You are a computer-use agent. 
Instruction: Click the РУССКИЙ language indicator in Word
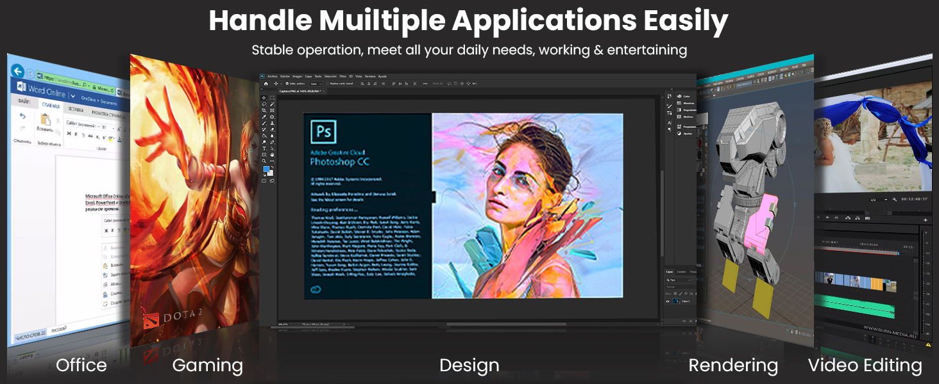[x=59, y=330]
